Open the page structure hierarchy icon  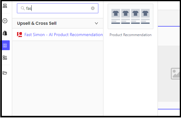point(5,6)
